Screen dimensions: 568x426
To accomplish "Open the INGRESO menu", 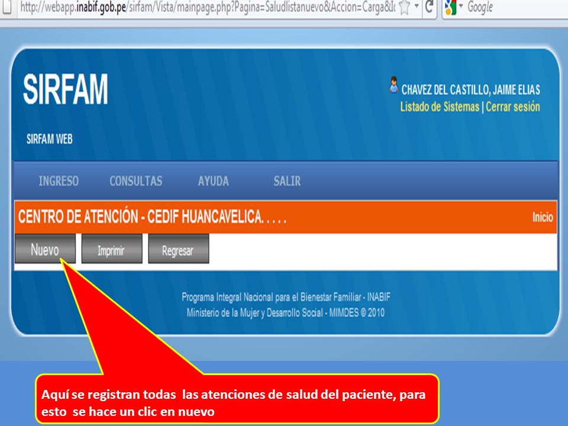I will (x=59, y=181).
